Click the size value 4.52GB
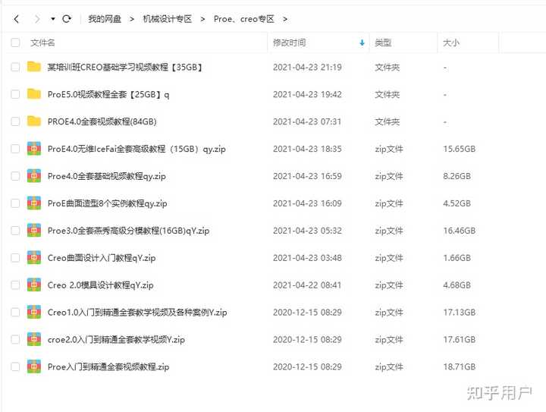Image resolution: width=546 pixels, height=412 pixels. click(x=457, y=203)
